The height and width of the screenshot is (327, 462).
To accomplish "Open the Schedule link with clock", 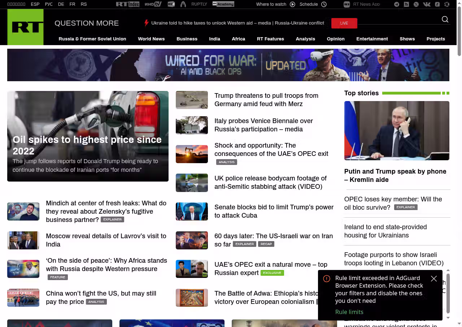I will tap(313, 4).
